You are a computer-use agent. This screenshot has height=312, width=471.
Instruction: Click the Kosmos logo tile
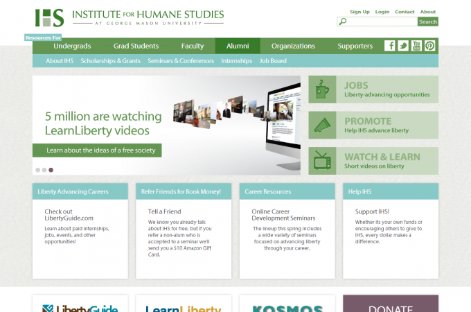tap(287, 304)
